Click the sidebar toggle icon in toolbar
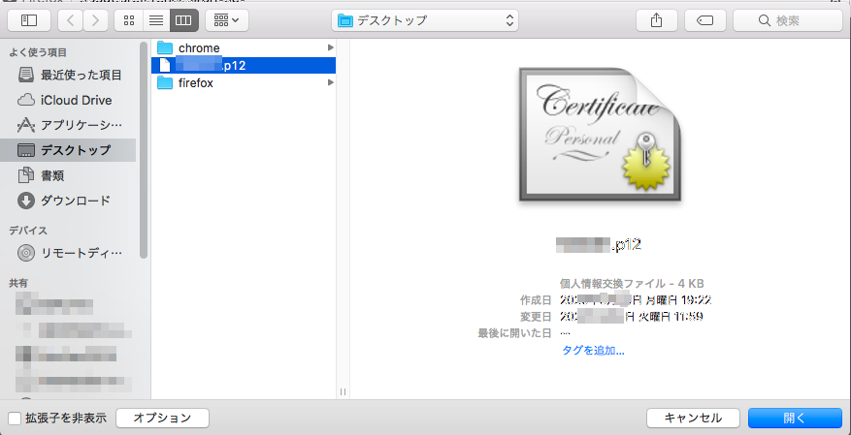Image resolution: width=851 pixels, height=435 pixels. (x=29, y=19)
